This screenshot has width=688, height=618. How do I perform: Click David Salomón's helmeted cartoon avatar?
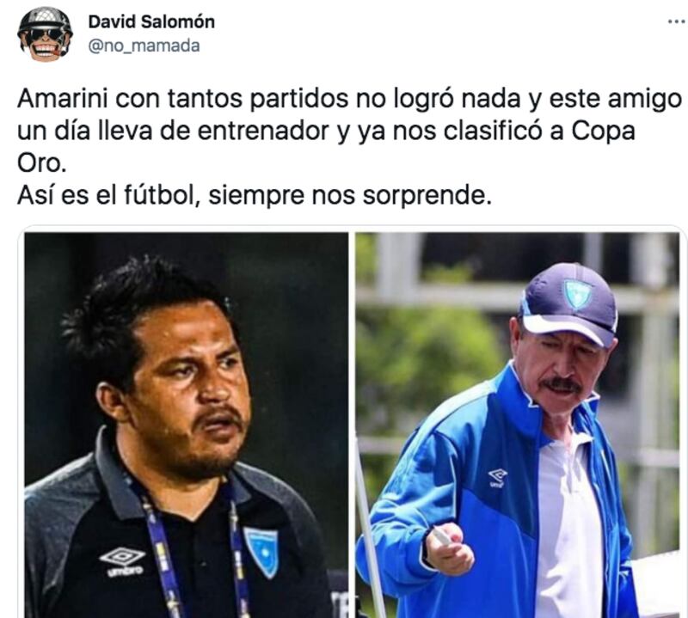tap(46, 34)
